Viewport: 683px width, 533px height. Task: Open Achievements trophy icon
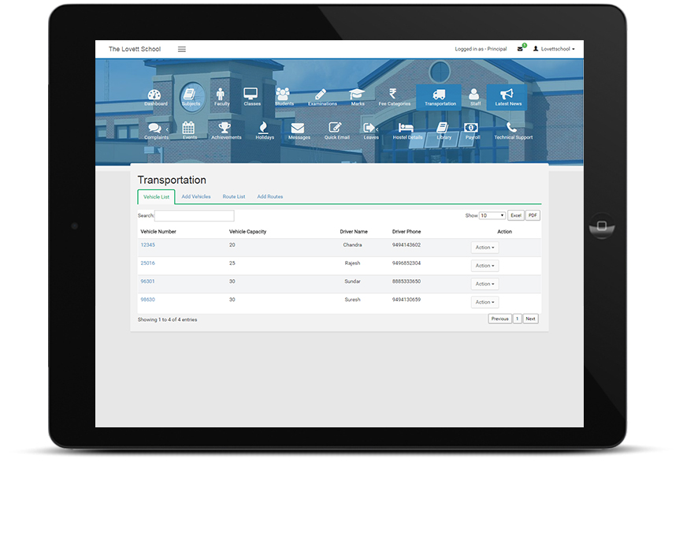pos(226,129)
